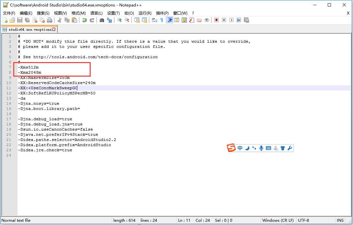Image resolution: width=353 pixels, height=225 pixels.
Task: Undo the last edit with the green arrow
Action: point(85,20)
